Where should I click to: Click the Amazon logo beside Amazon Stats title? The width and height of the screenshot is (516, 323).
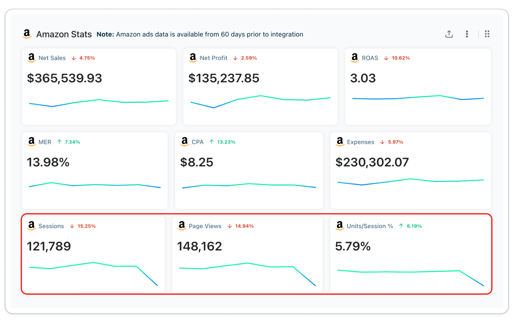click(x=27, y=34)
